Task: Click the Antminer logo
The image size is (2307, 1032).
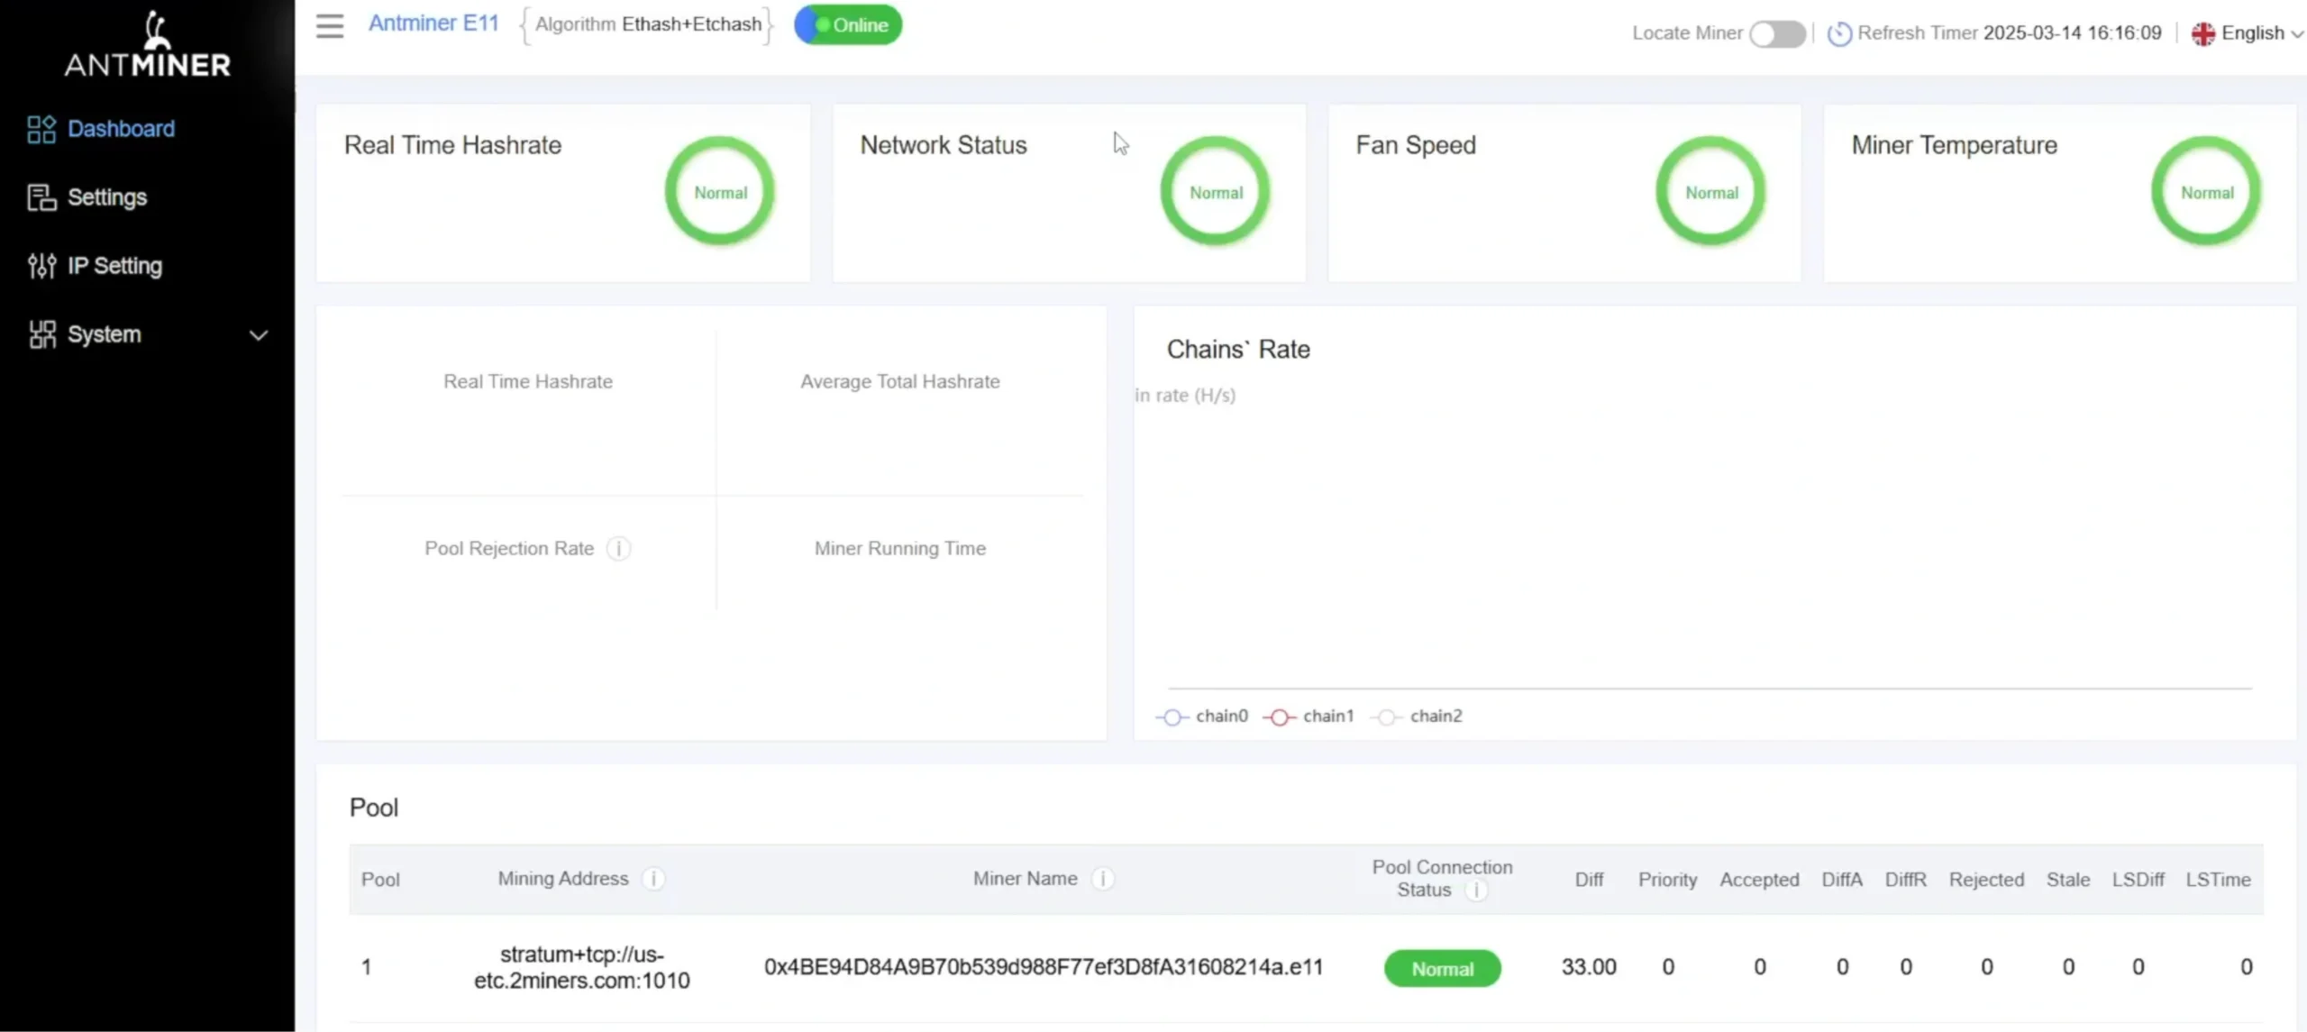Action: pyautogui.click(x=148, y=44)
